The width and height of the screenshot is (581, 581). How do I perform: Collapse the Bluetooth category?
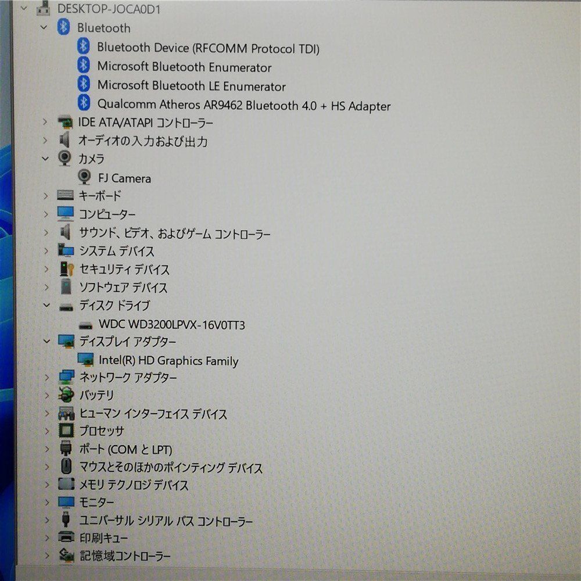pyautogui.click(x=44, y=27)
